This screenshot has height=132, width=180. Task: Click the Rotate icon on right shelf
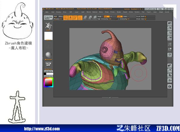coord(169,76)
